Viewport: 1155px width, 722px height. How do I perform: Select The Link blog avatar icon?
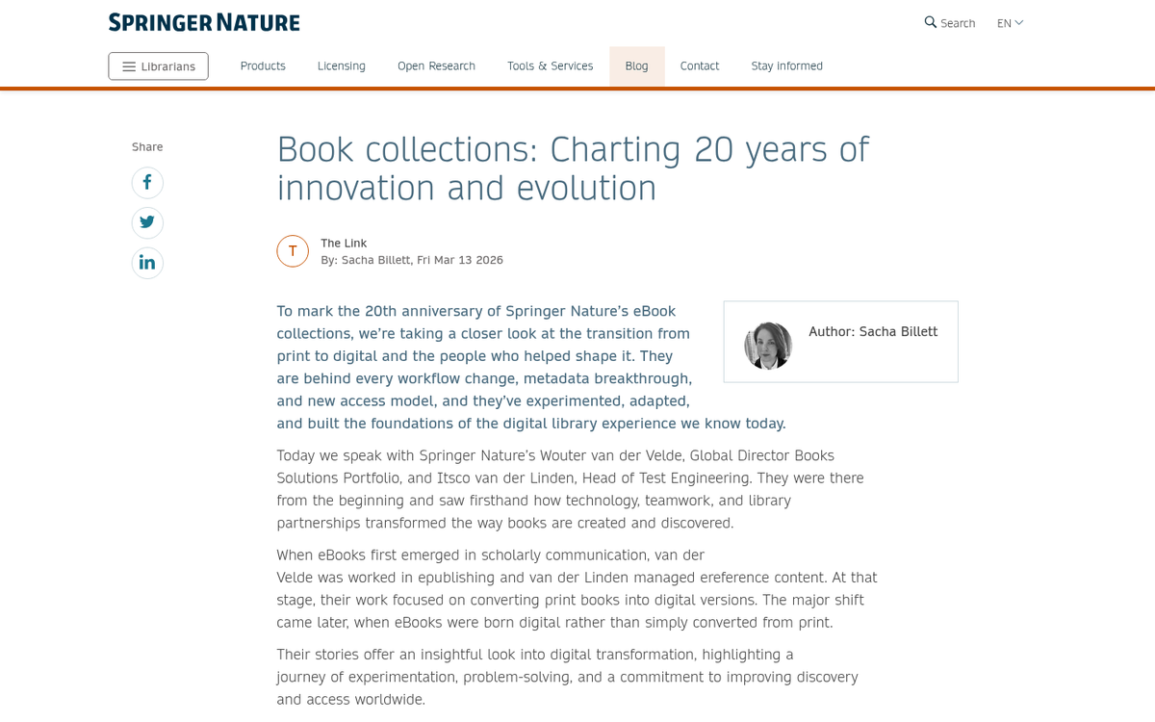tap(293, 250)
